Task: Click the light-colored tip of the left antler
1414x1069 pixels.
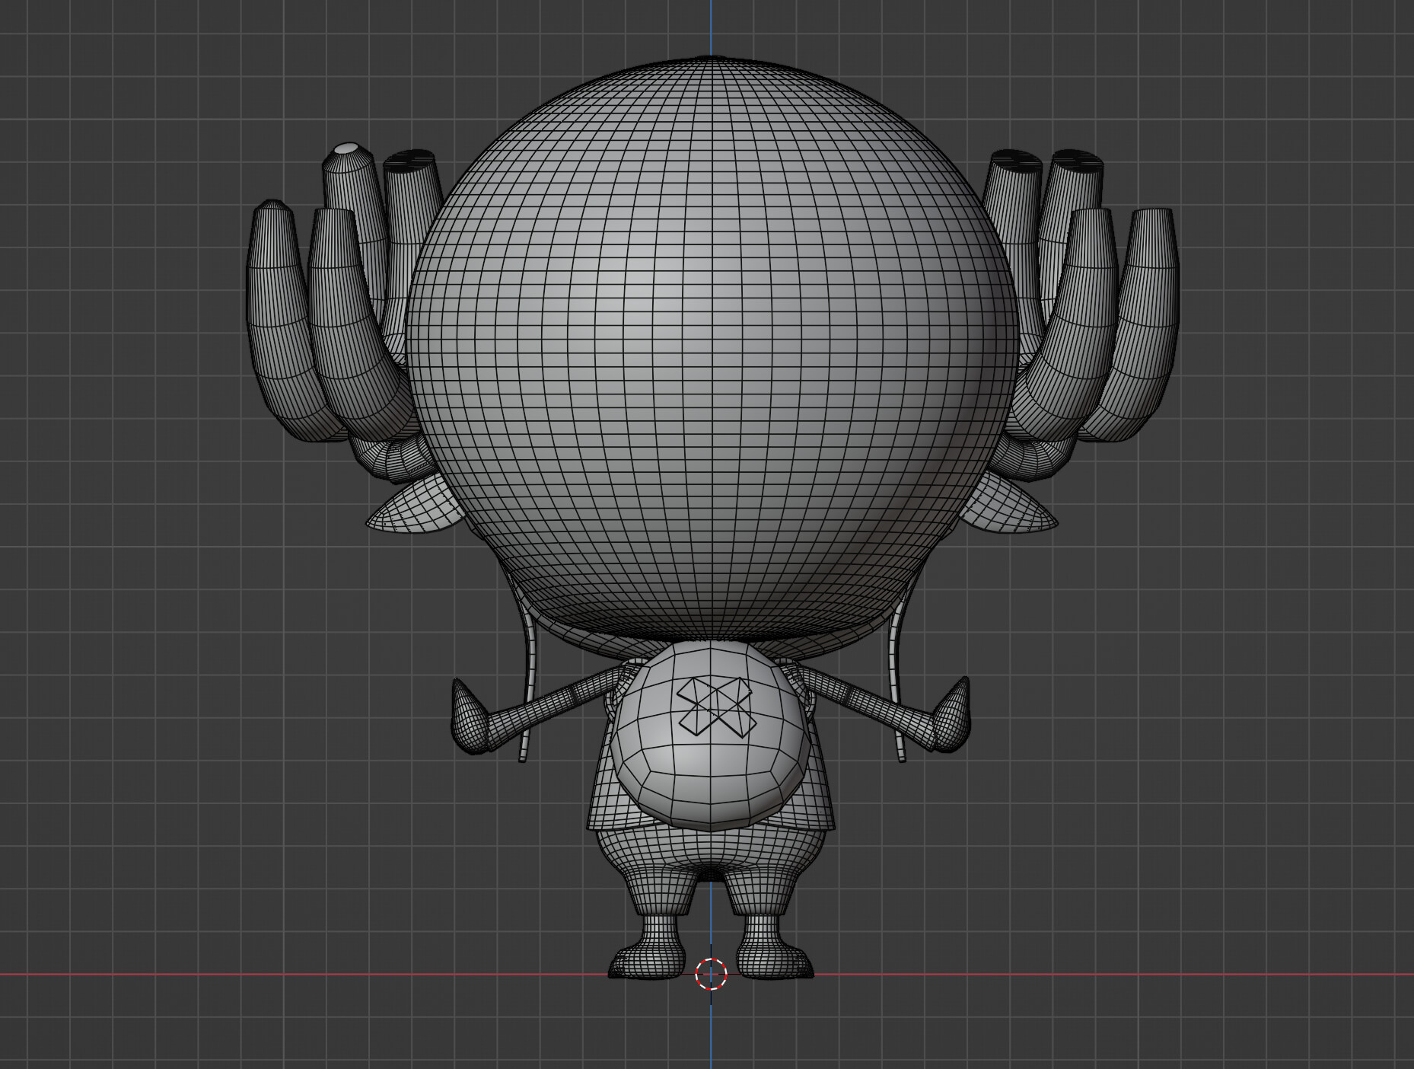Action: click(x=348, y=148)
